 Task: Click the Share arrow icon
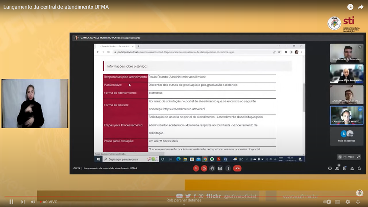click(x=361, y=7)
